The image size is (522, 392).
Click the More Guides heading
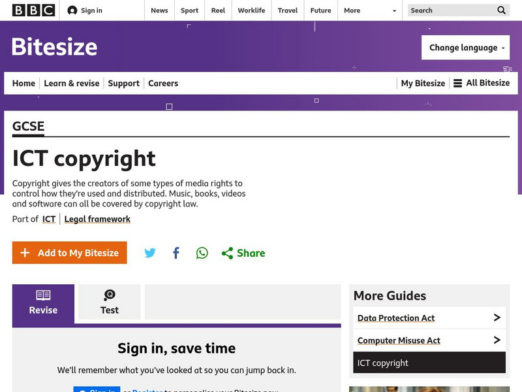390,296
